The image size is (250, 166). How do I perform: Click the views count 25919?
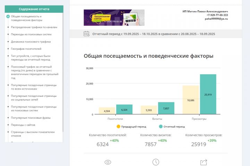coord(199,144)
